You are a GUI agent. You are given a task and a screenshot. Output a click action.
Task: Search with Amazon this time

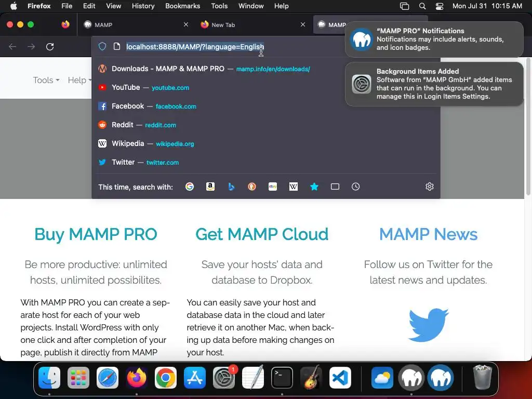[210, 187]
